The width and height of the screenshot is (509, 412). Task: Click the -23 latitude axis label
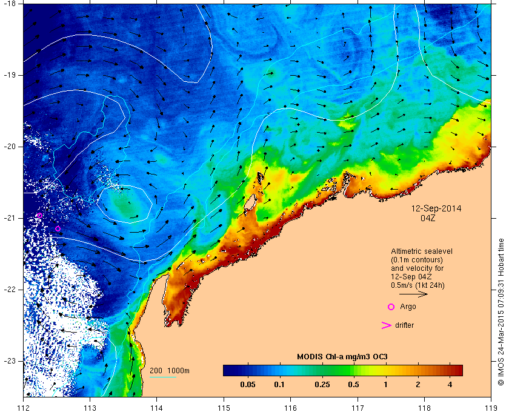pyautogui.click(x=8, y=361)
